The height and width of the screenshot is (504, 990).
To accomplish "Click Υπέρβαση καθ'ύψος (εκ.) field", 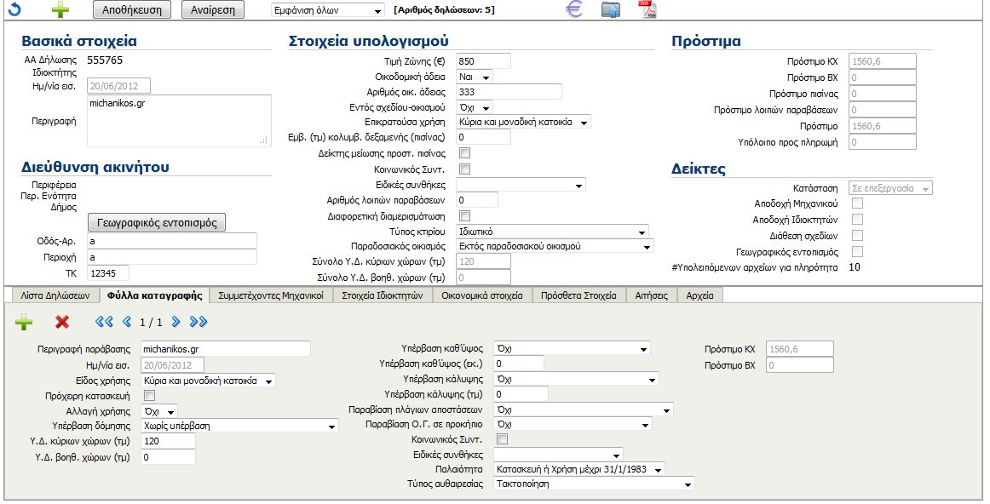I will pos(518,364).
